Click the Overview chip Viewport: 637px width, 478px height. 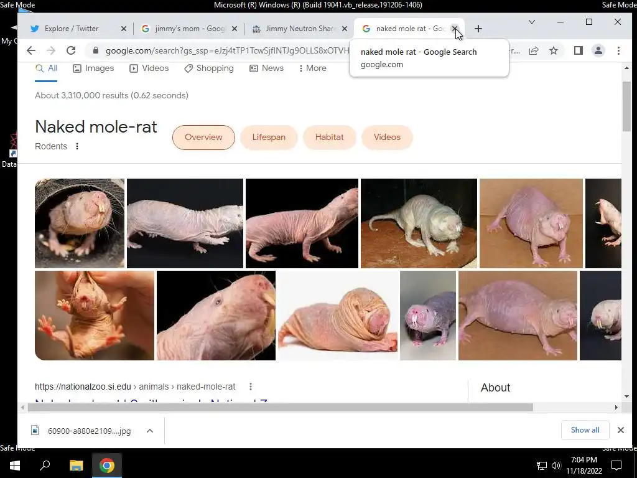coord(203,138)
